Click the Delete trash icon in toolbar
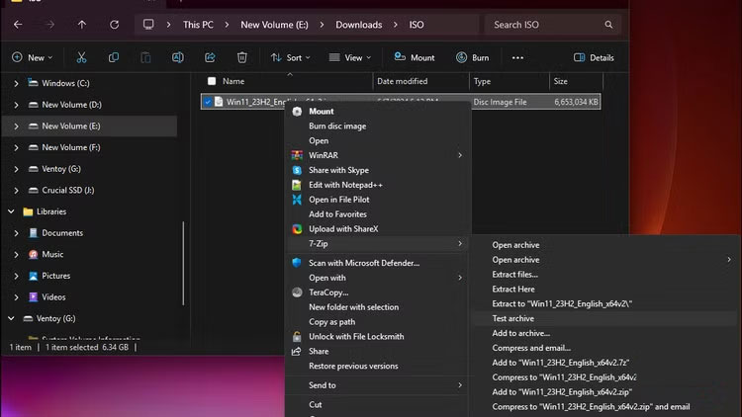Screen dimensions: 742x417 tap(242, 57)
